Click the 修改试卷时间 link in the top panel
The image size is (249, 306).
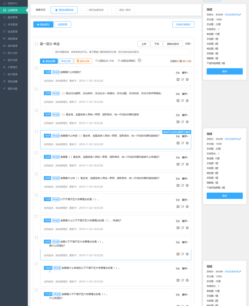coord(233,15)
